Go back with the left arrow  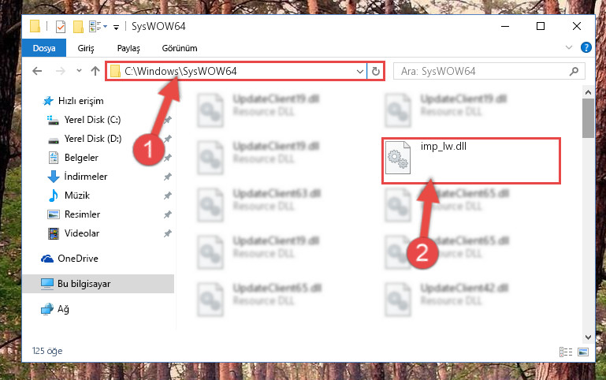[37, 71]
